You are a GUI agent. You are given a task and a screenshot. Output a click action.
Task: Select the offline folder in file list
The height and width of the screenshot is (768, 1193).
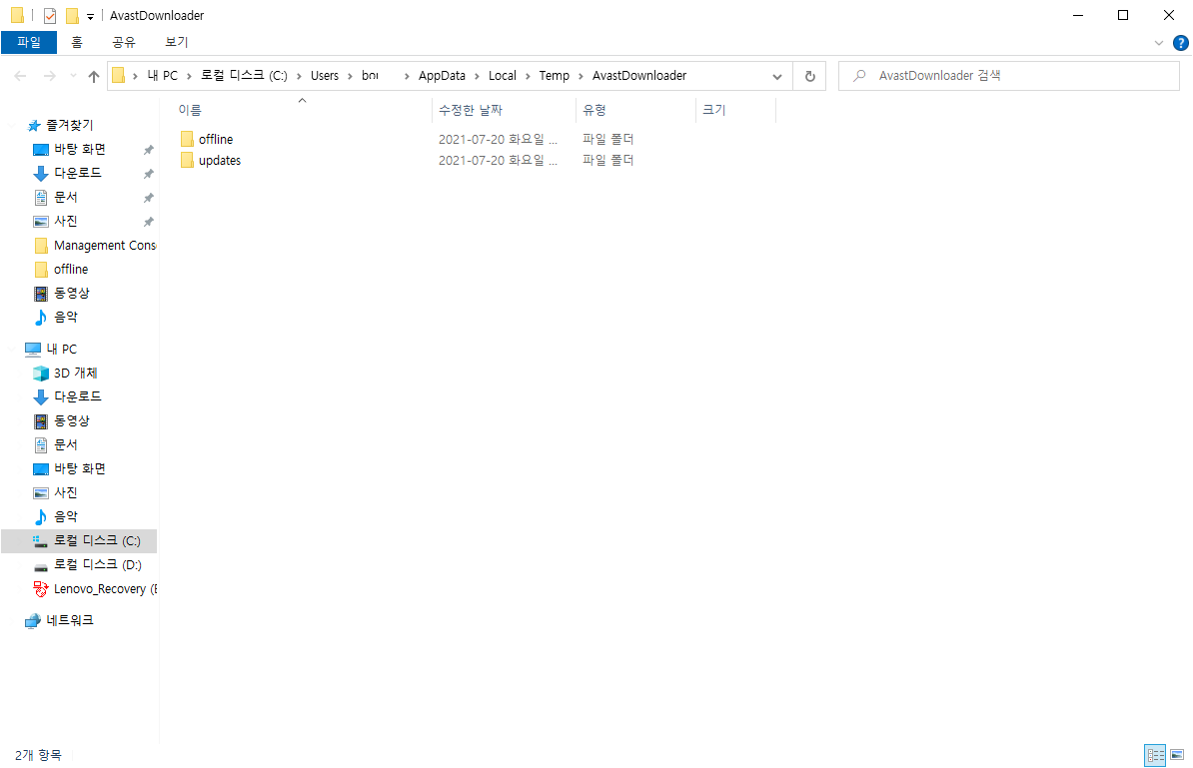pyautogui.click(x=215, y=139)
